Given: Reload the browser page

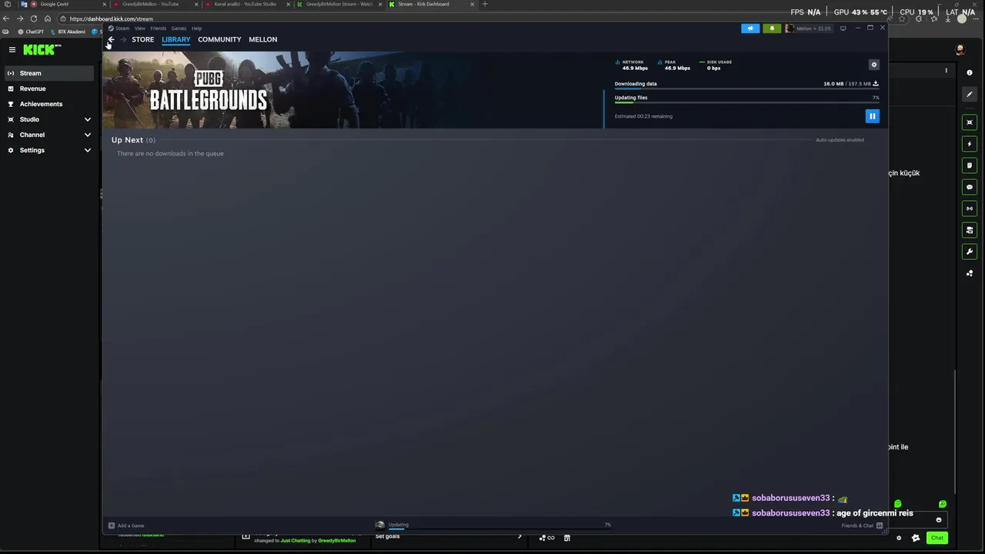Looking at the screenshot, I should [33, 18].
